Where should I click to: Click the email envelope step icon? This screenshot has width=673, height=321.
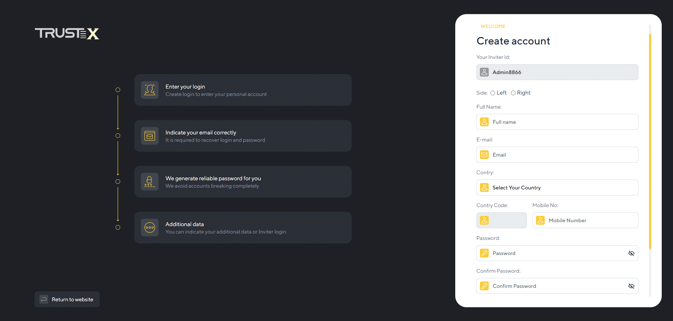pos(150,136)
